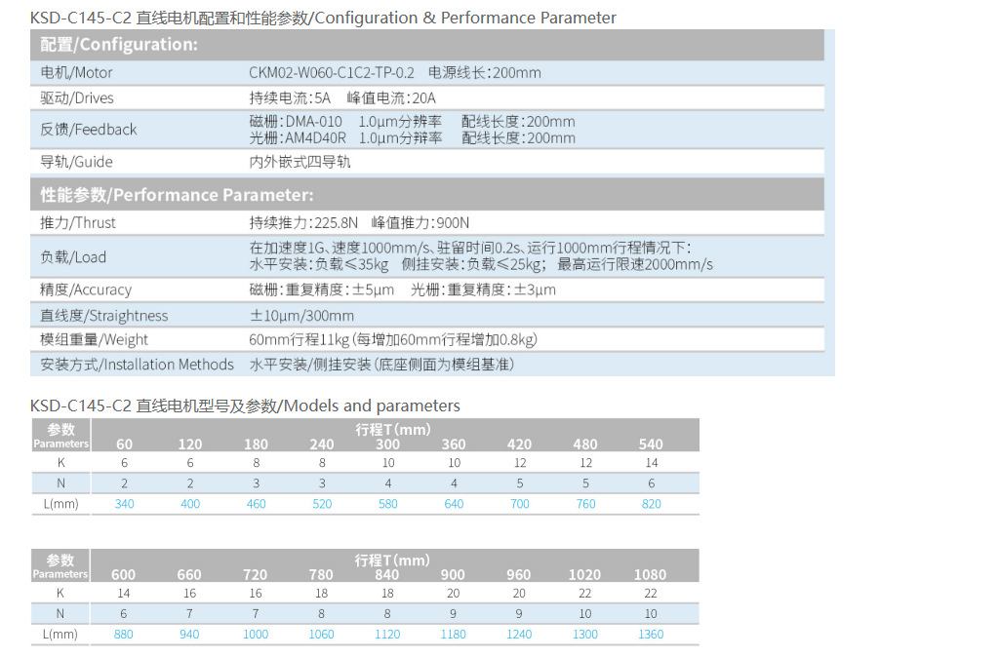Select L(mm) value 1000
This screenshot has width=1000, height=657.
[256, 635]
